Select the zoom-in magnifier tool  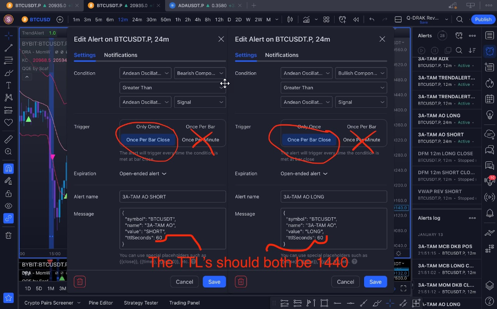[9, 152]
